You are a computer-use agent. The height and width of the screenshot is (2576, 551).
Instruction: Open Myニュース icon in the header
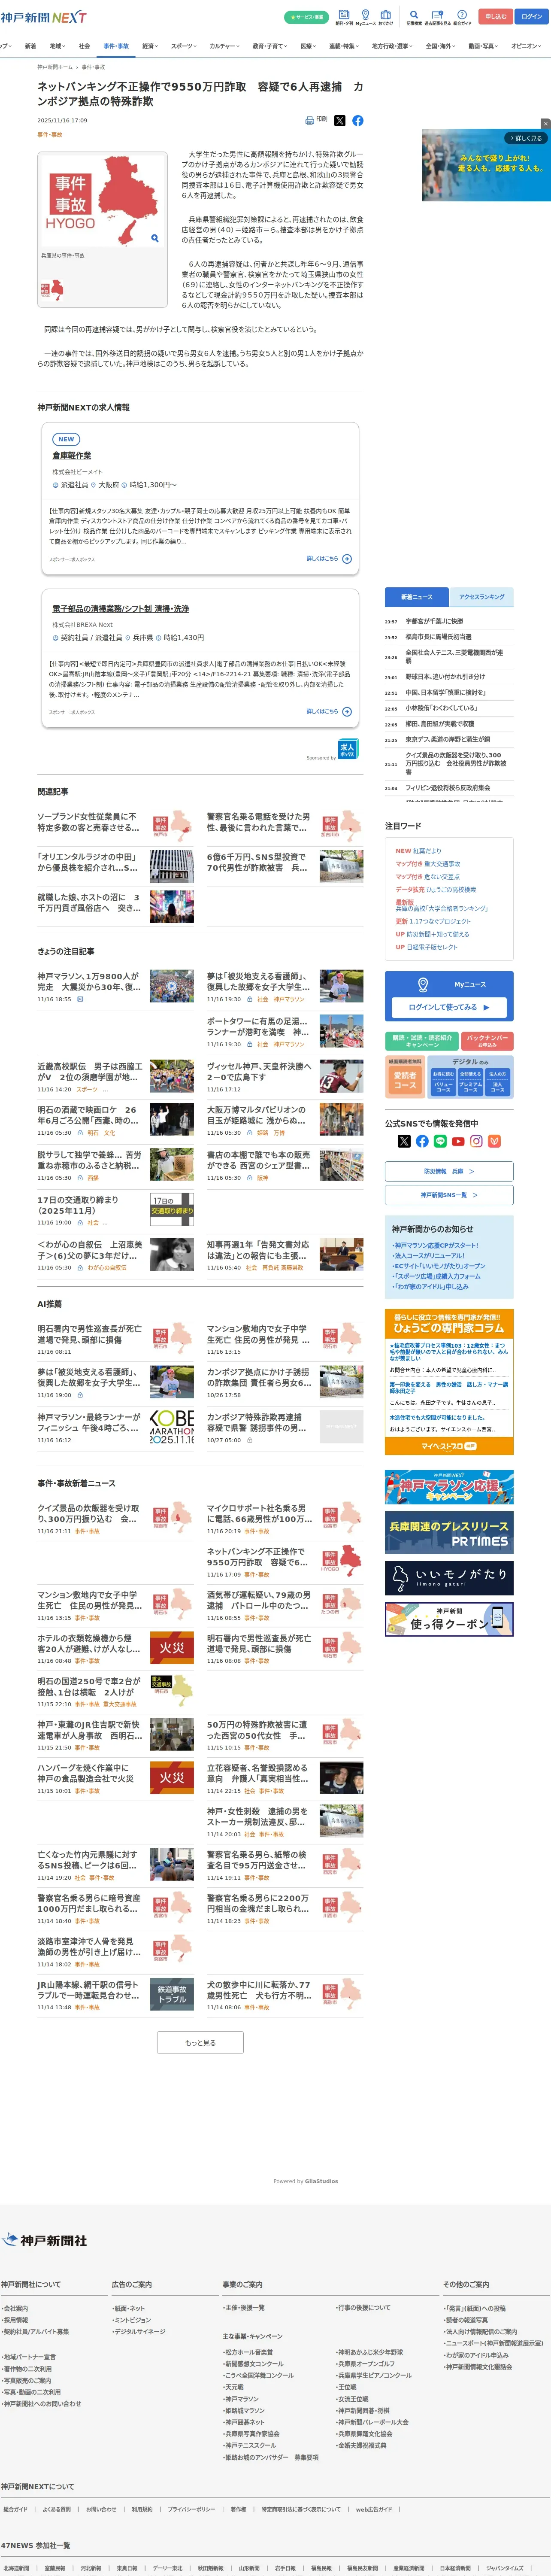click(x=365, y=17)
